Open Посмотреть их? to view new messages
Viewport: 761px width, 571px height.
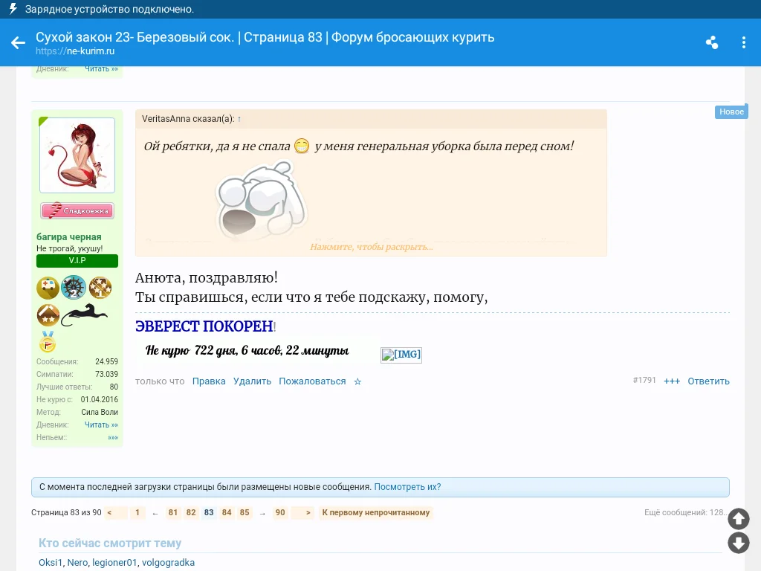coord(409,486)
